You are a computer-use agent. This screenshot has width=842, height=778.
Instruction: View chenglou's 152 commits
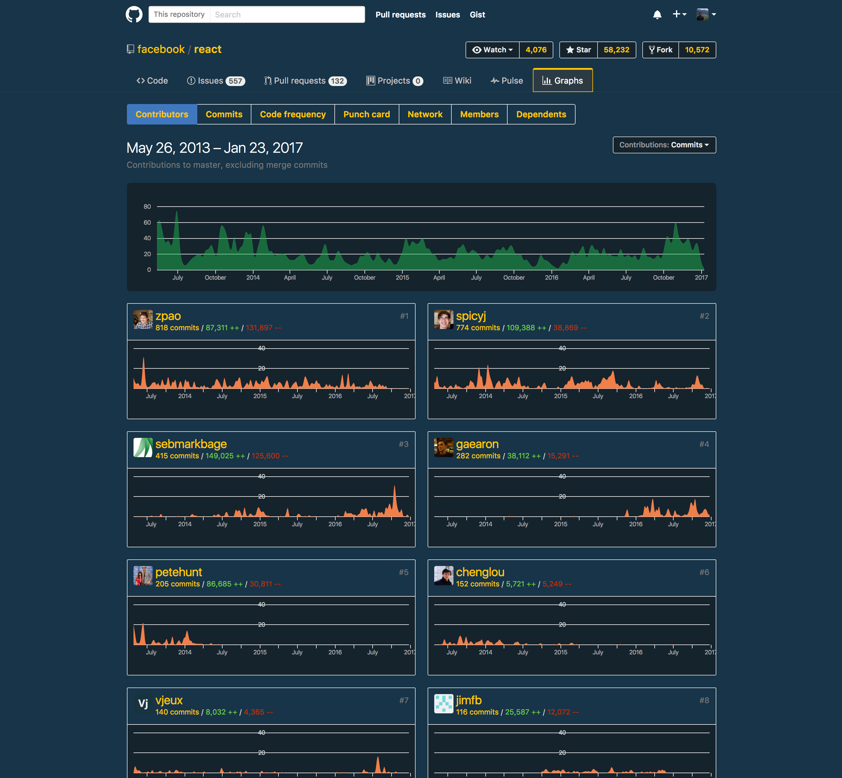(x=478, y=583)
